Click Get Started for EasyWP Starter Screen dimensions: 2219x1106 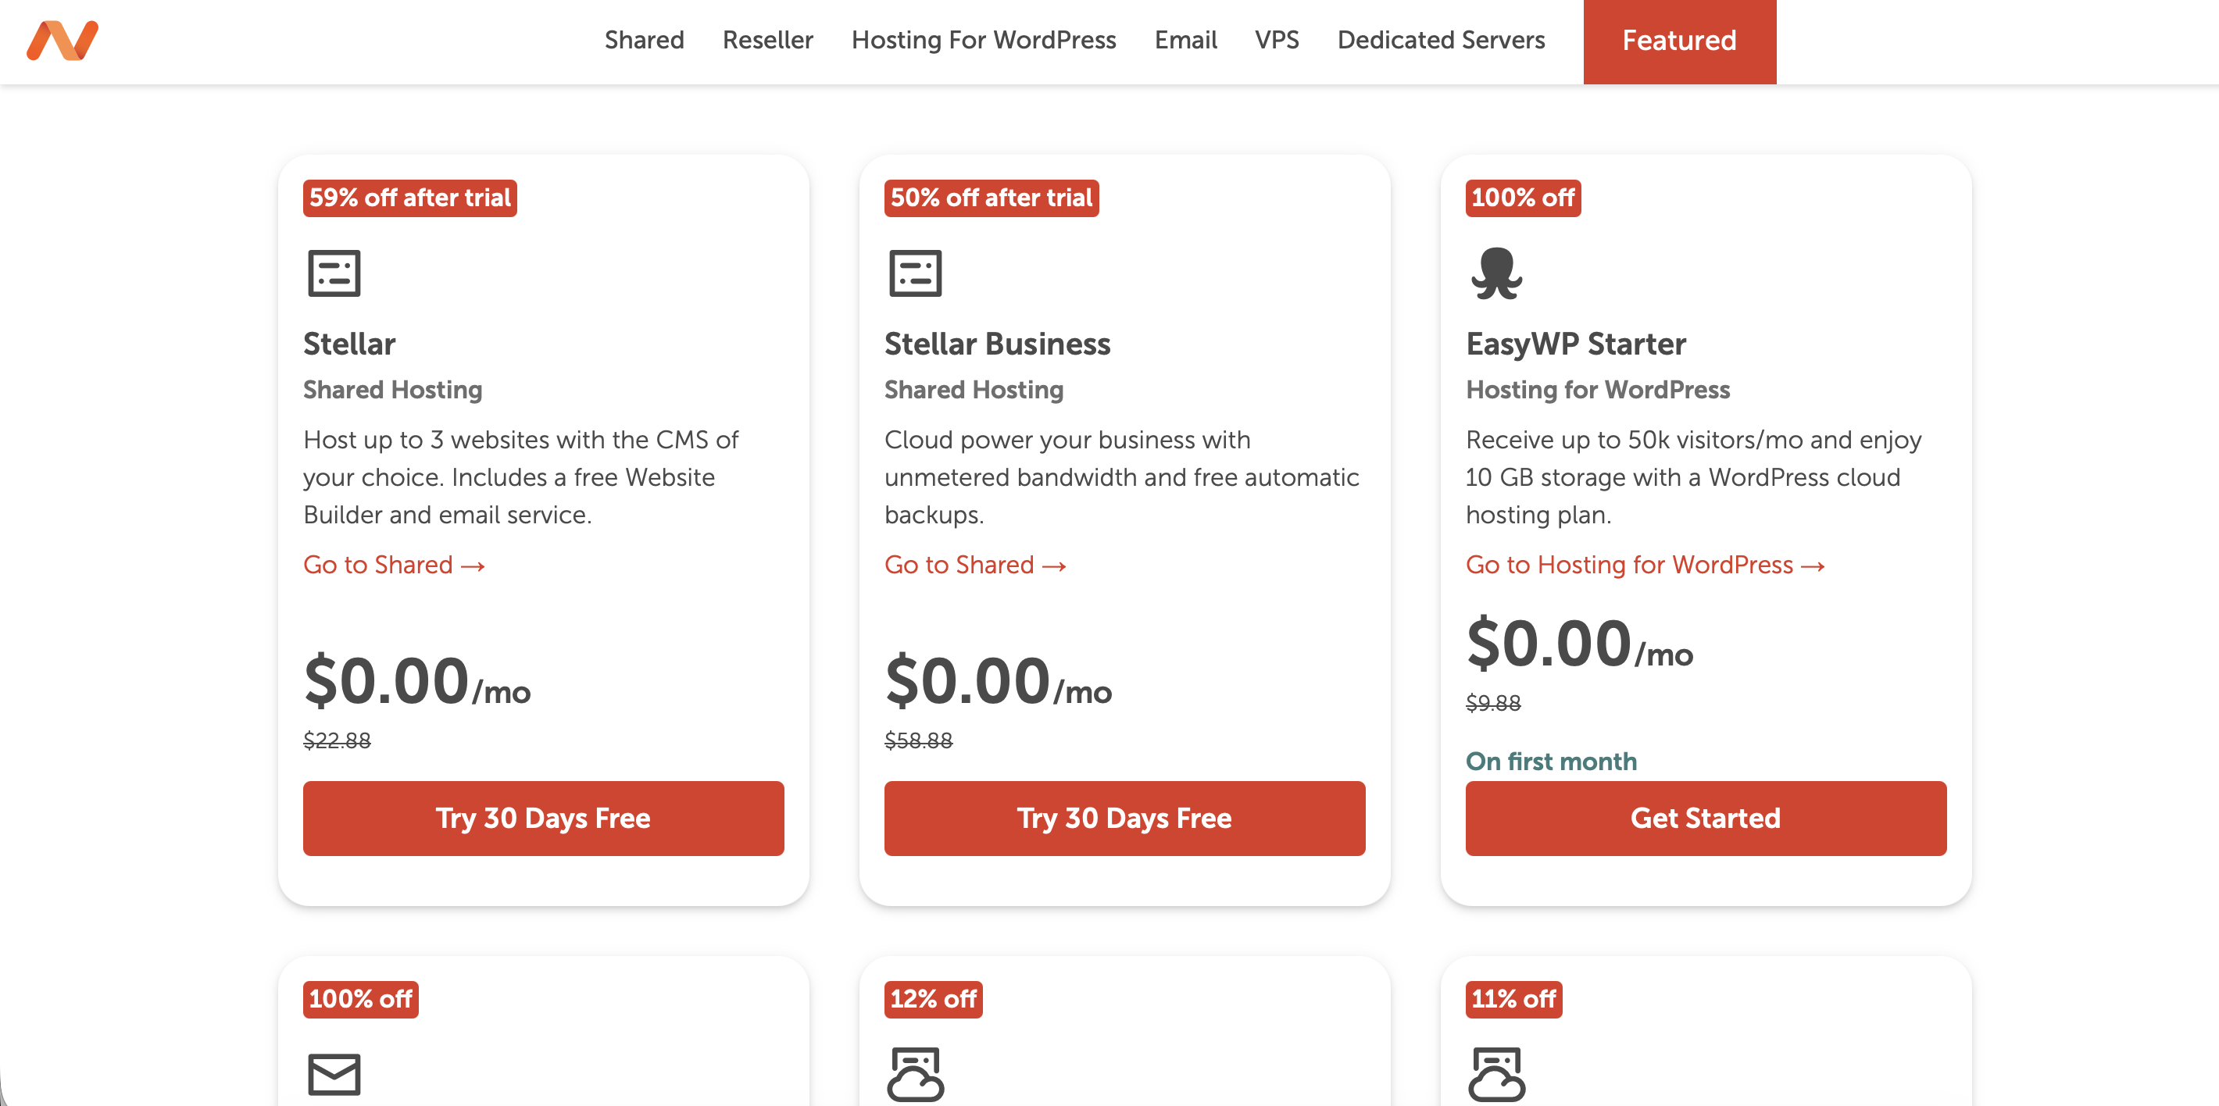1705,818
